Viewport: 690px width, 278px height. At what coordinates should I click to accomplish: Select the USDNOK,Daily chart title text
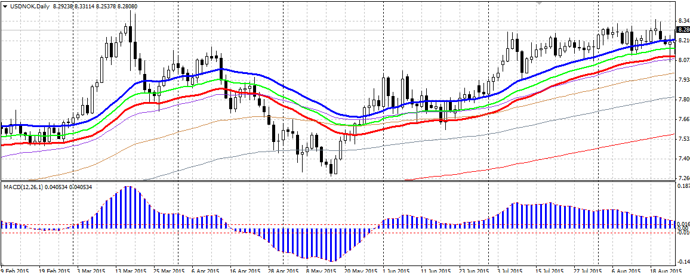pyautogui.click(x=29, y=6)
